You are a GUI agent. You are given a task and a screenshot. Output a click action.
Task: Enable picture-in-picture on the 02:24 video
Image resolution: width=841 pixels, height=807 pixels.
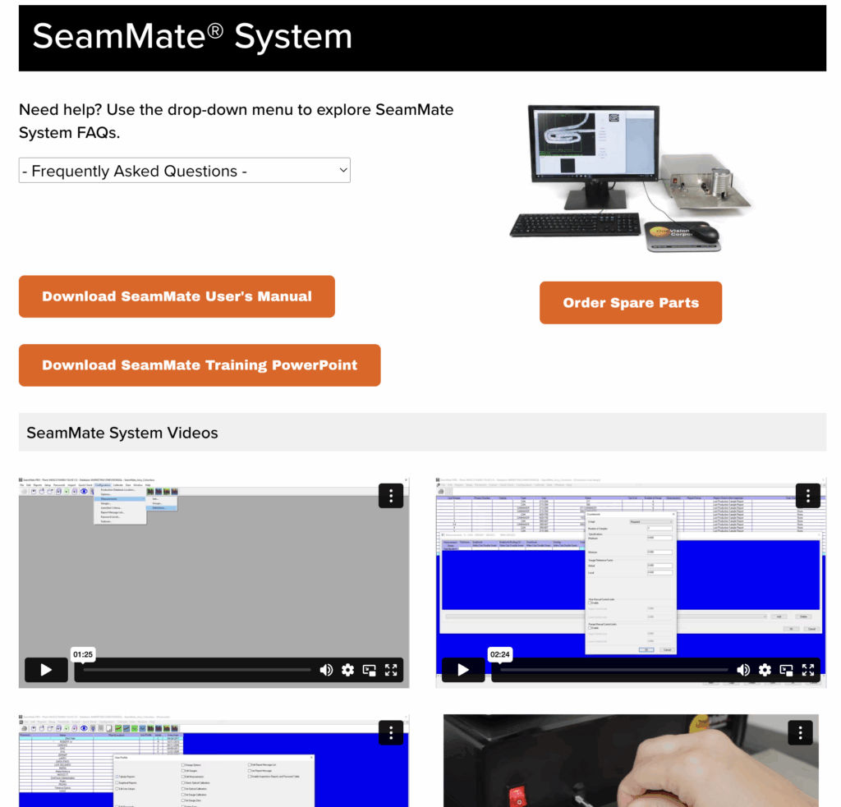tap(786, 670)
